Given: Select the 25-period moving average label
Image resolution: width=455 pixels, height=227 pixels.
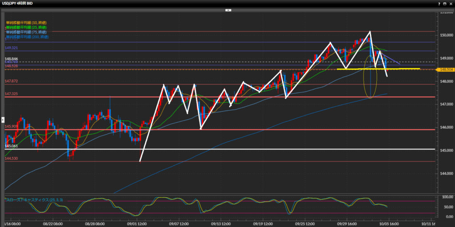Looking at the screenshot, I should pyautogui.click(x=27, y=27).
